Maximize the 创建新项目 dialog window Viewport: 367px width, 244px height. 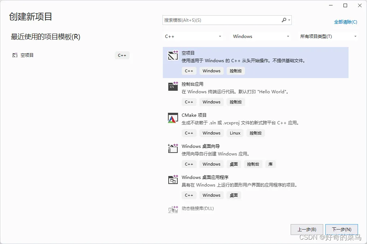tap(345, 5)
